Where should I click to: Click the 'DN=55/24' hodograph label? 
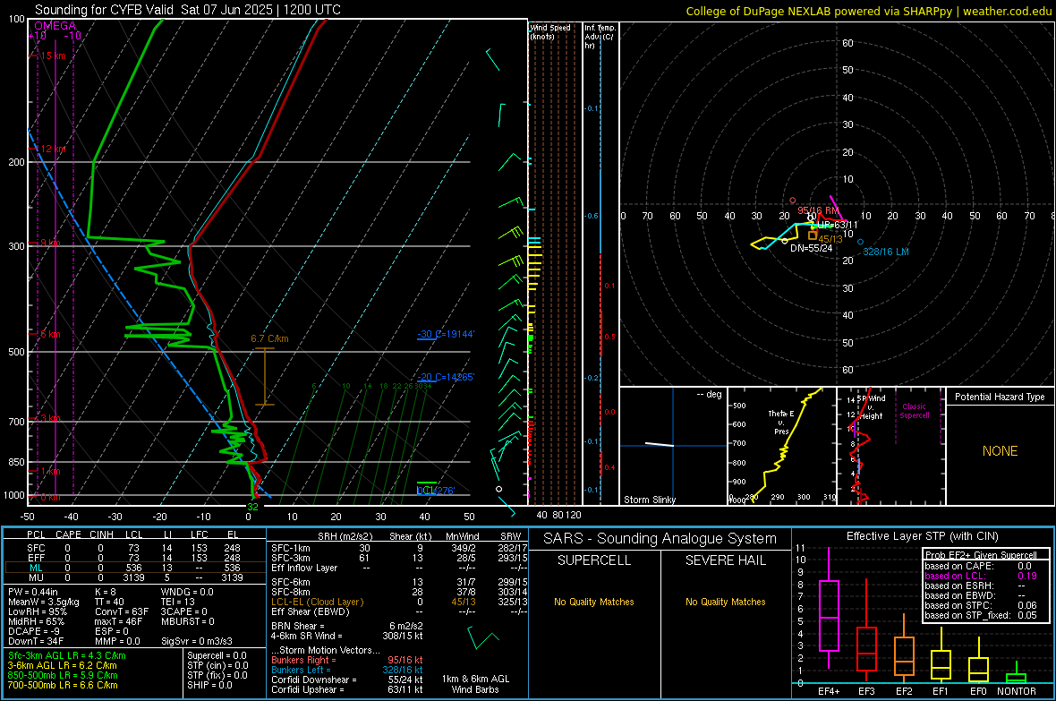click(x=811, y=248)
